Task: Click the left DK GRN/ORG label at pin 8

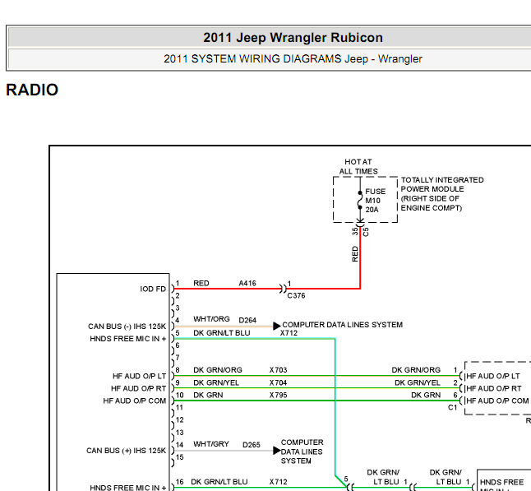Action: point(217,370)
